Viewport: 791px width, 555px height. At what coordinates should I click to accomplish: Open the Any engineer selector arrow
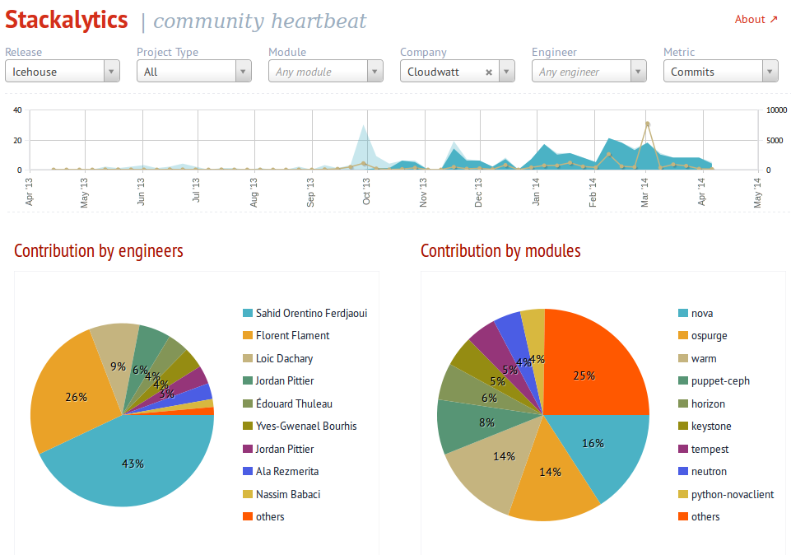click(638, 72)
